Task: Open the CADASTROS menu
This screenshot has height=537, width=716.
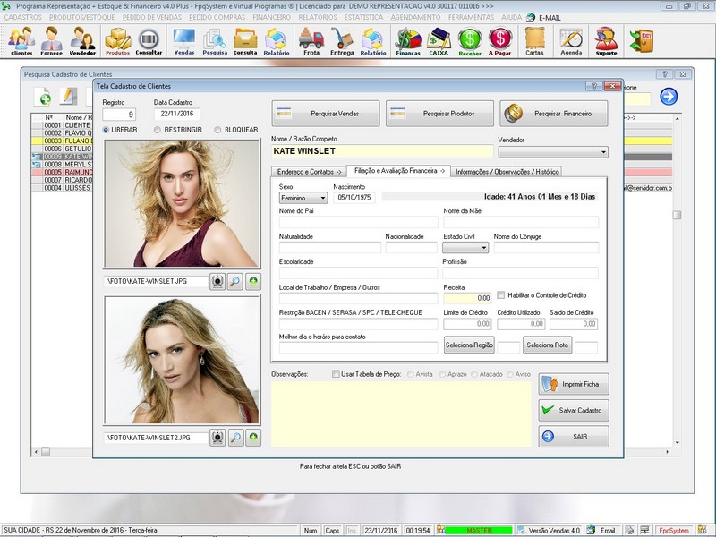Action: [23, 17]
